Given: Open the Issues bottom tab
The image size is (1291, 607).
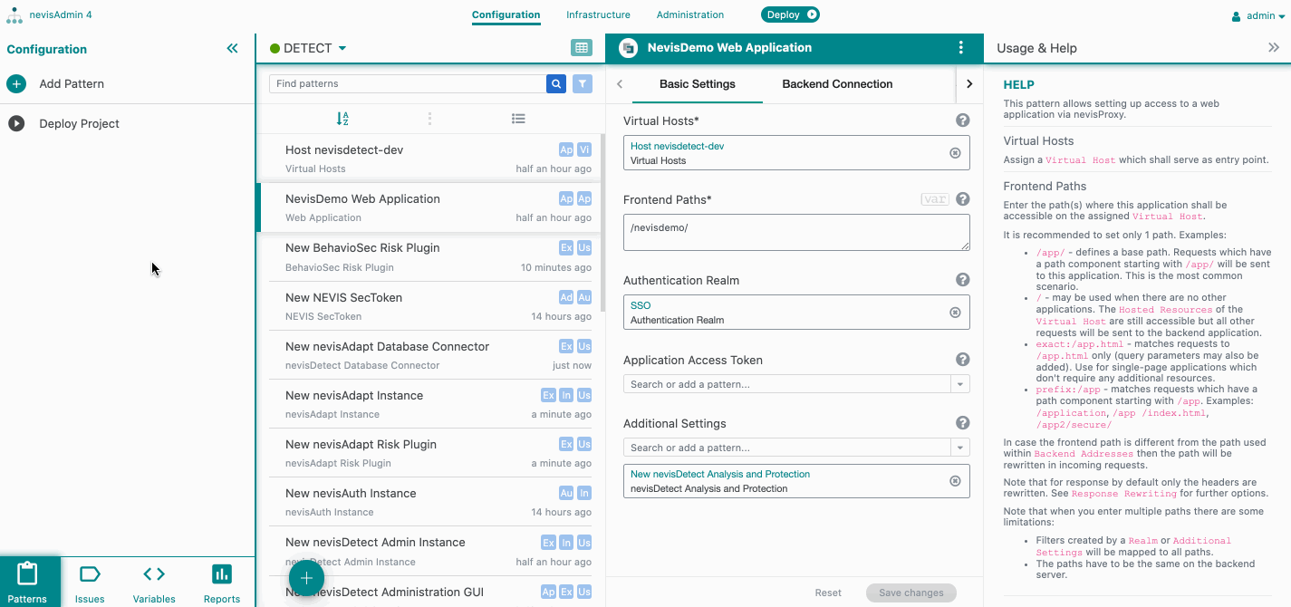Looking at the screenshot, I should (x=90, y=582).
